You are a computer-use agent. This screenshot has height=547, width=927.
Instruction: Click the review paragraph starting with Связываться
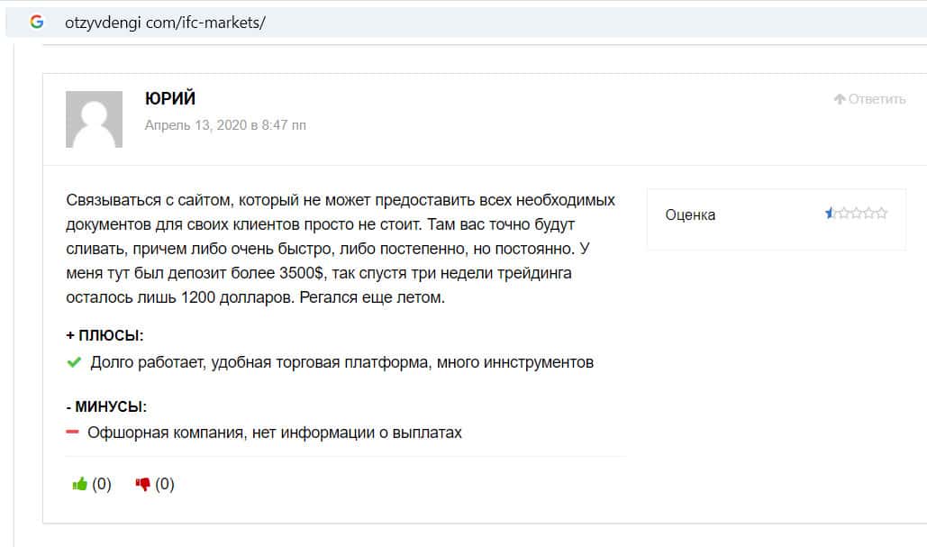pos(341,248)
